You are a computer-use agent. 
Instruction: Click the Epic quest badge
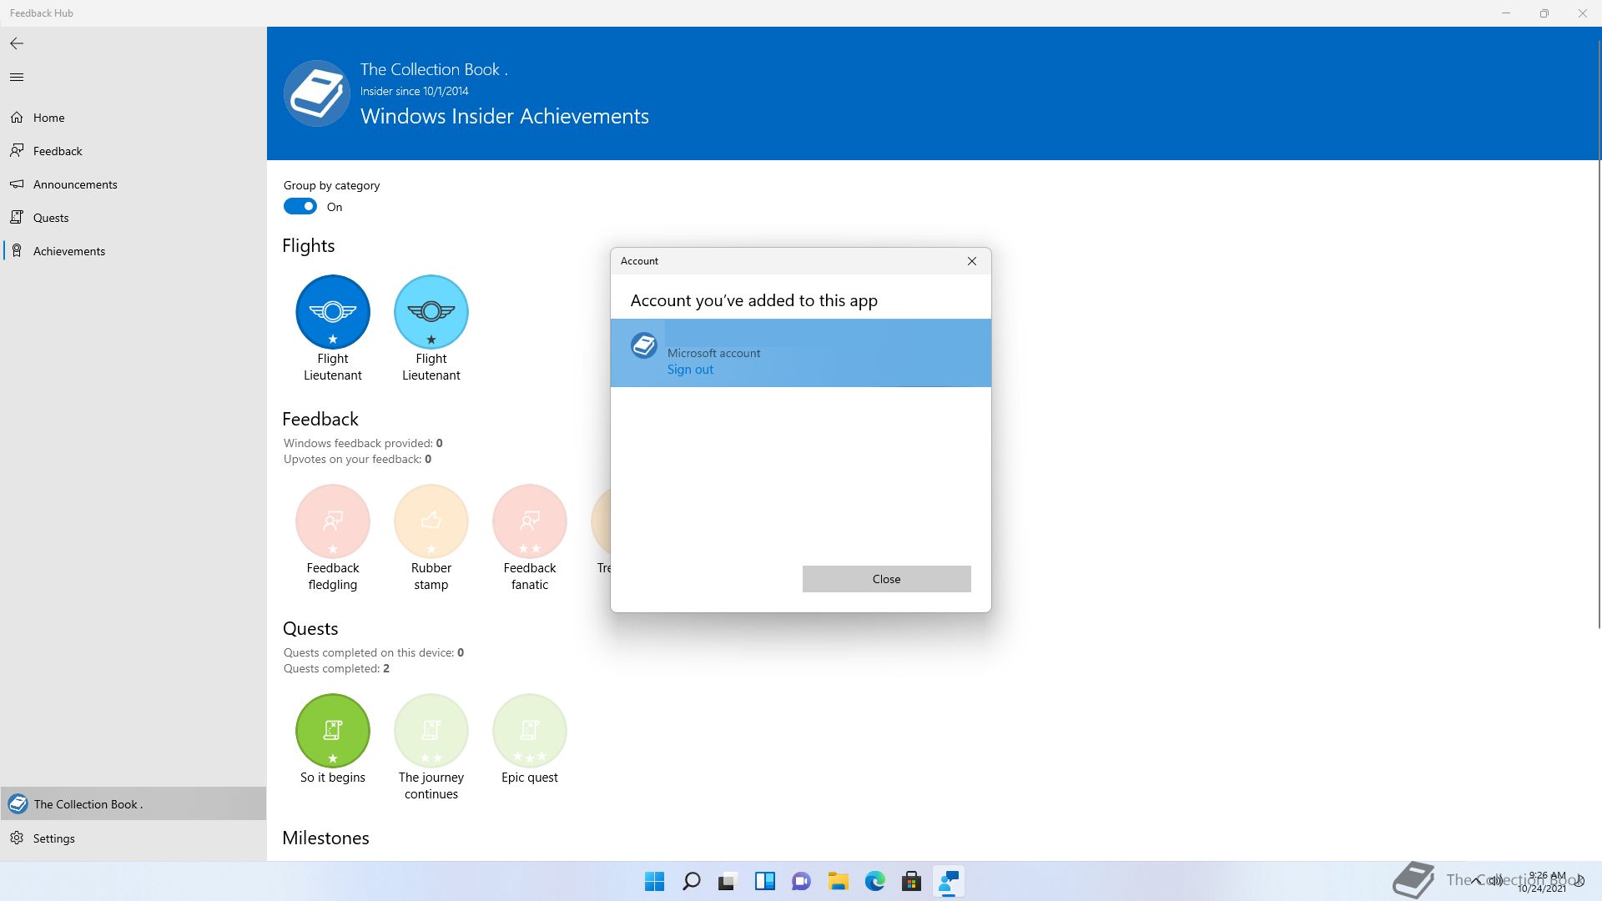[x=530, y=731]
